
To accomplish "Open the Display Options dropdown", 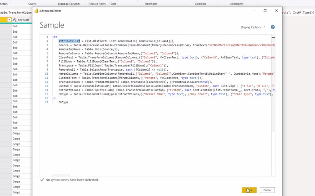I will [x=253, y=27].
